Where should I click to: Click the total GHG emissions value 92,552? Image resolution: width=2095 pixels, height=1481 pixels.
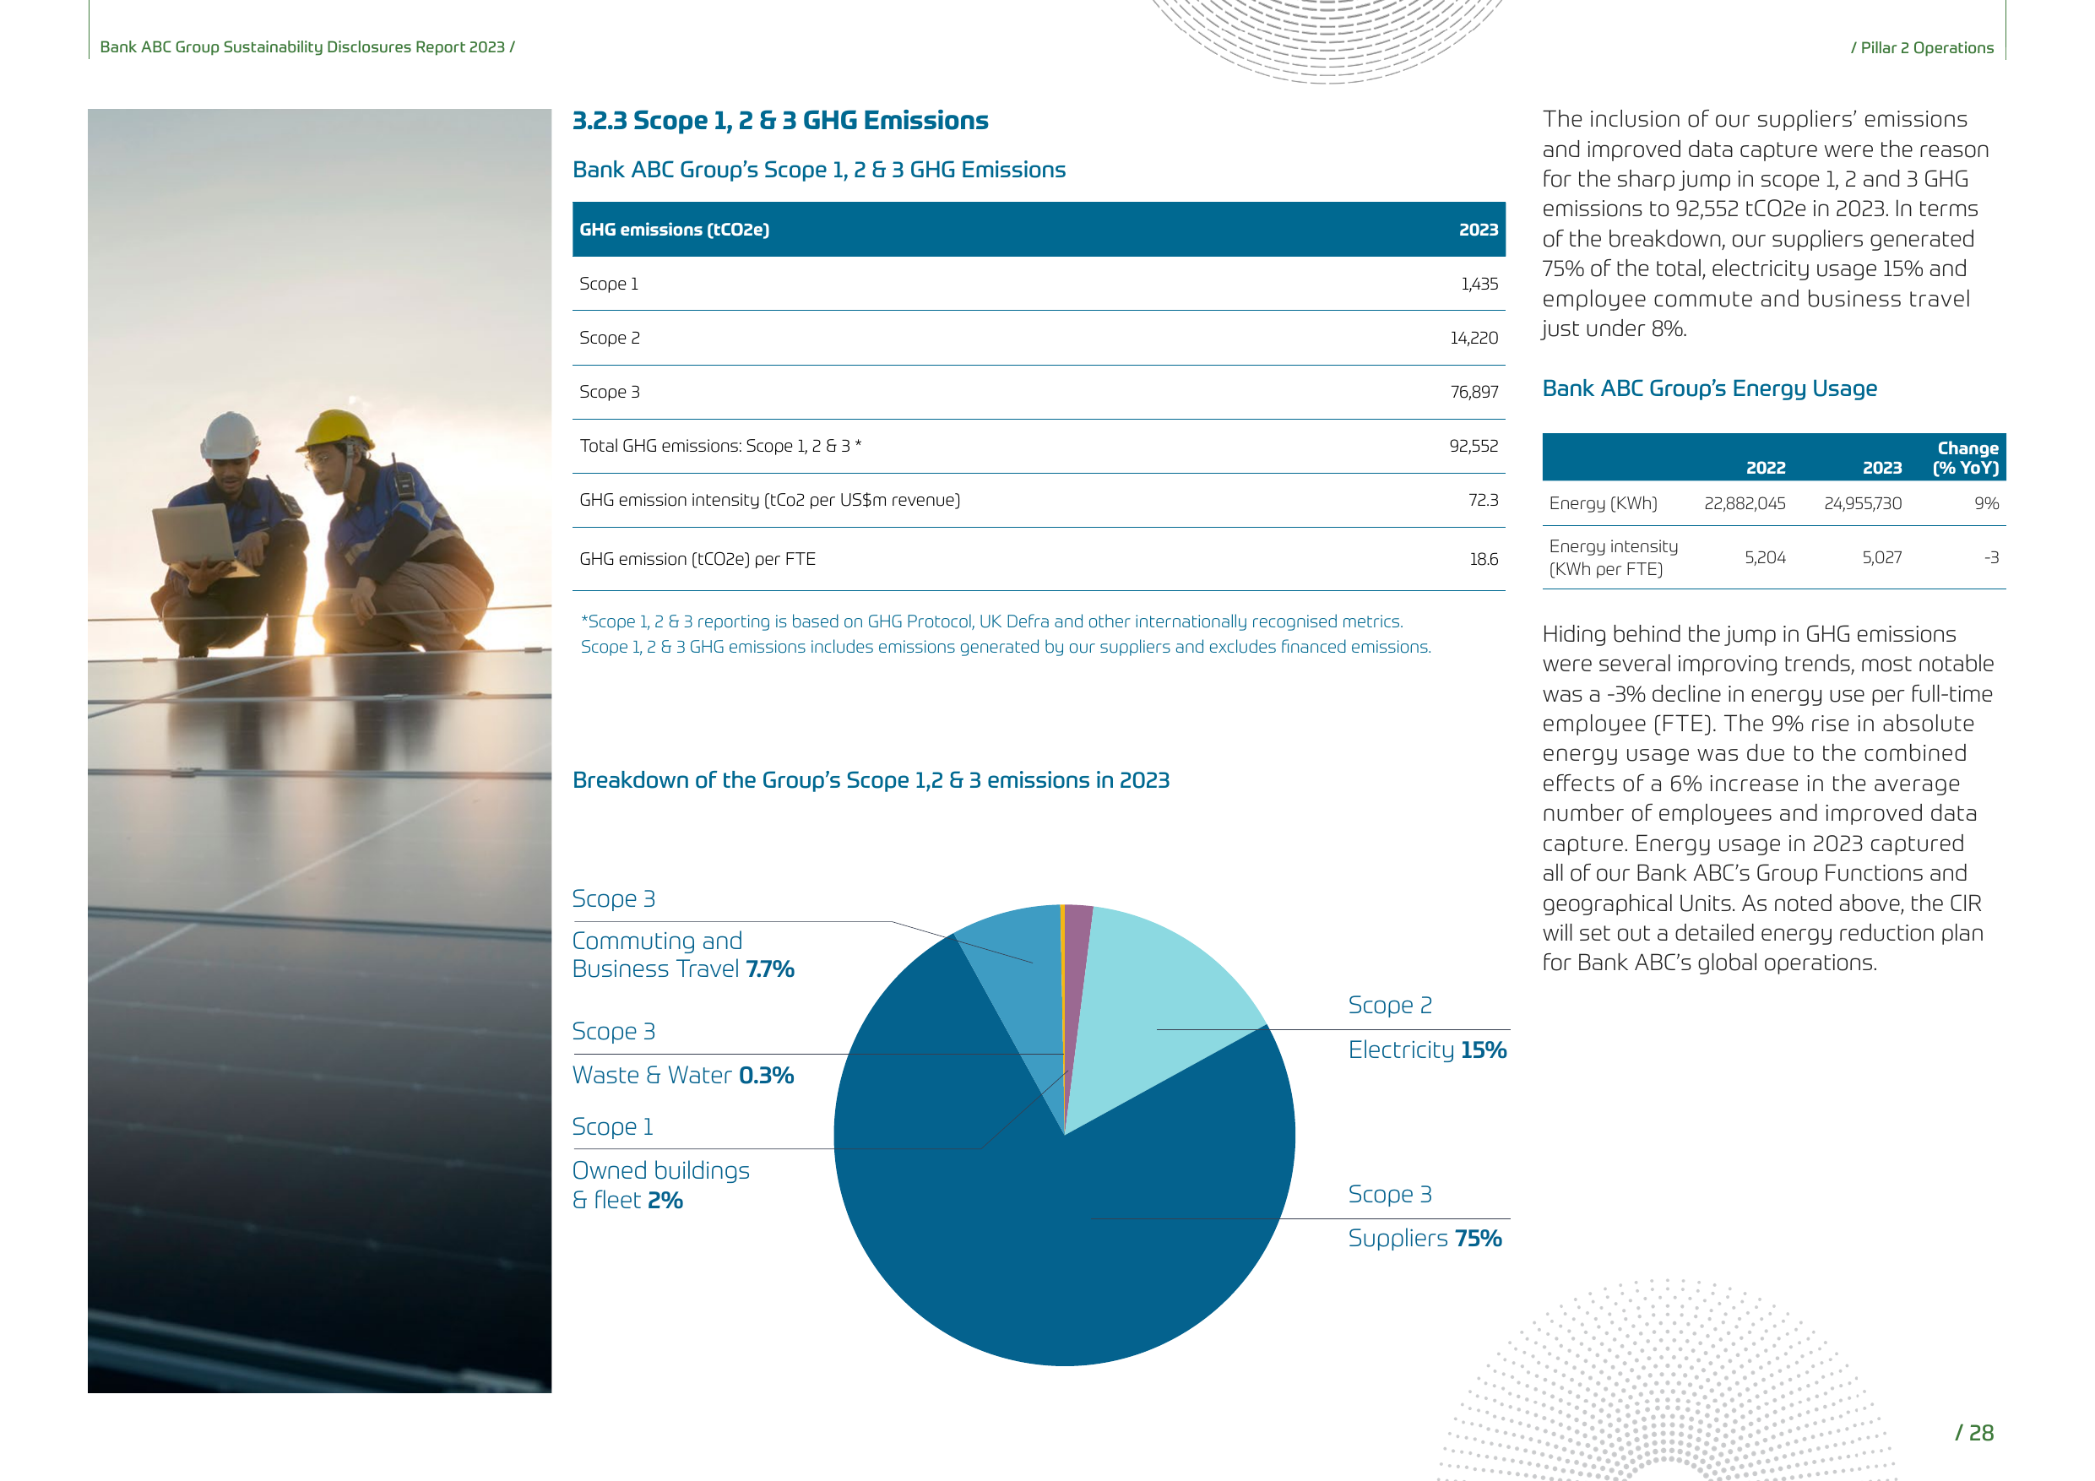coord(1474,445)
